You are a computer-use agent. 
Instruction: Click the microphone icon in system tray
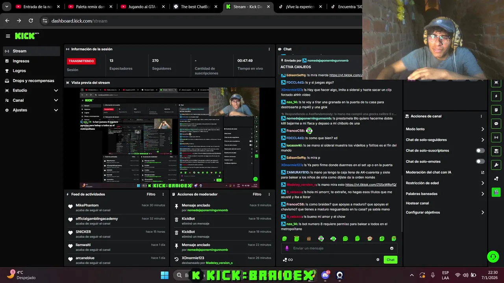[433, 275]
